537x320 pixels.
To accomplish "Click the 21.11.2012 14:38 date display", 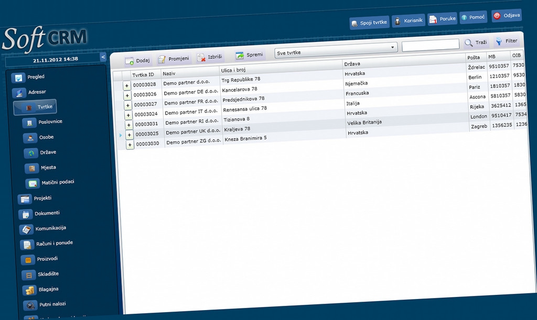I will 56,60.
